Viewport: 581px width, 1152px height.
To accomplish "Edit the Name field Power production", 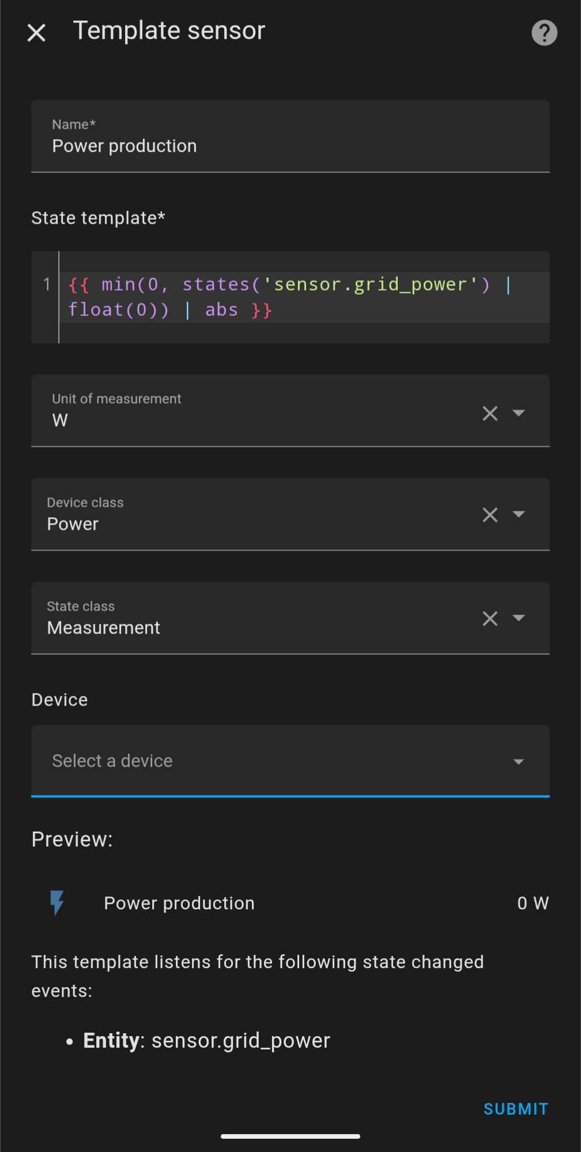I will (x=231, y=145).
